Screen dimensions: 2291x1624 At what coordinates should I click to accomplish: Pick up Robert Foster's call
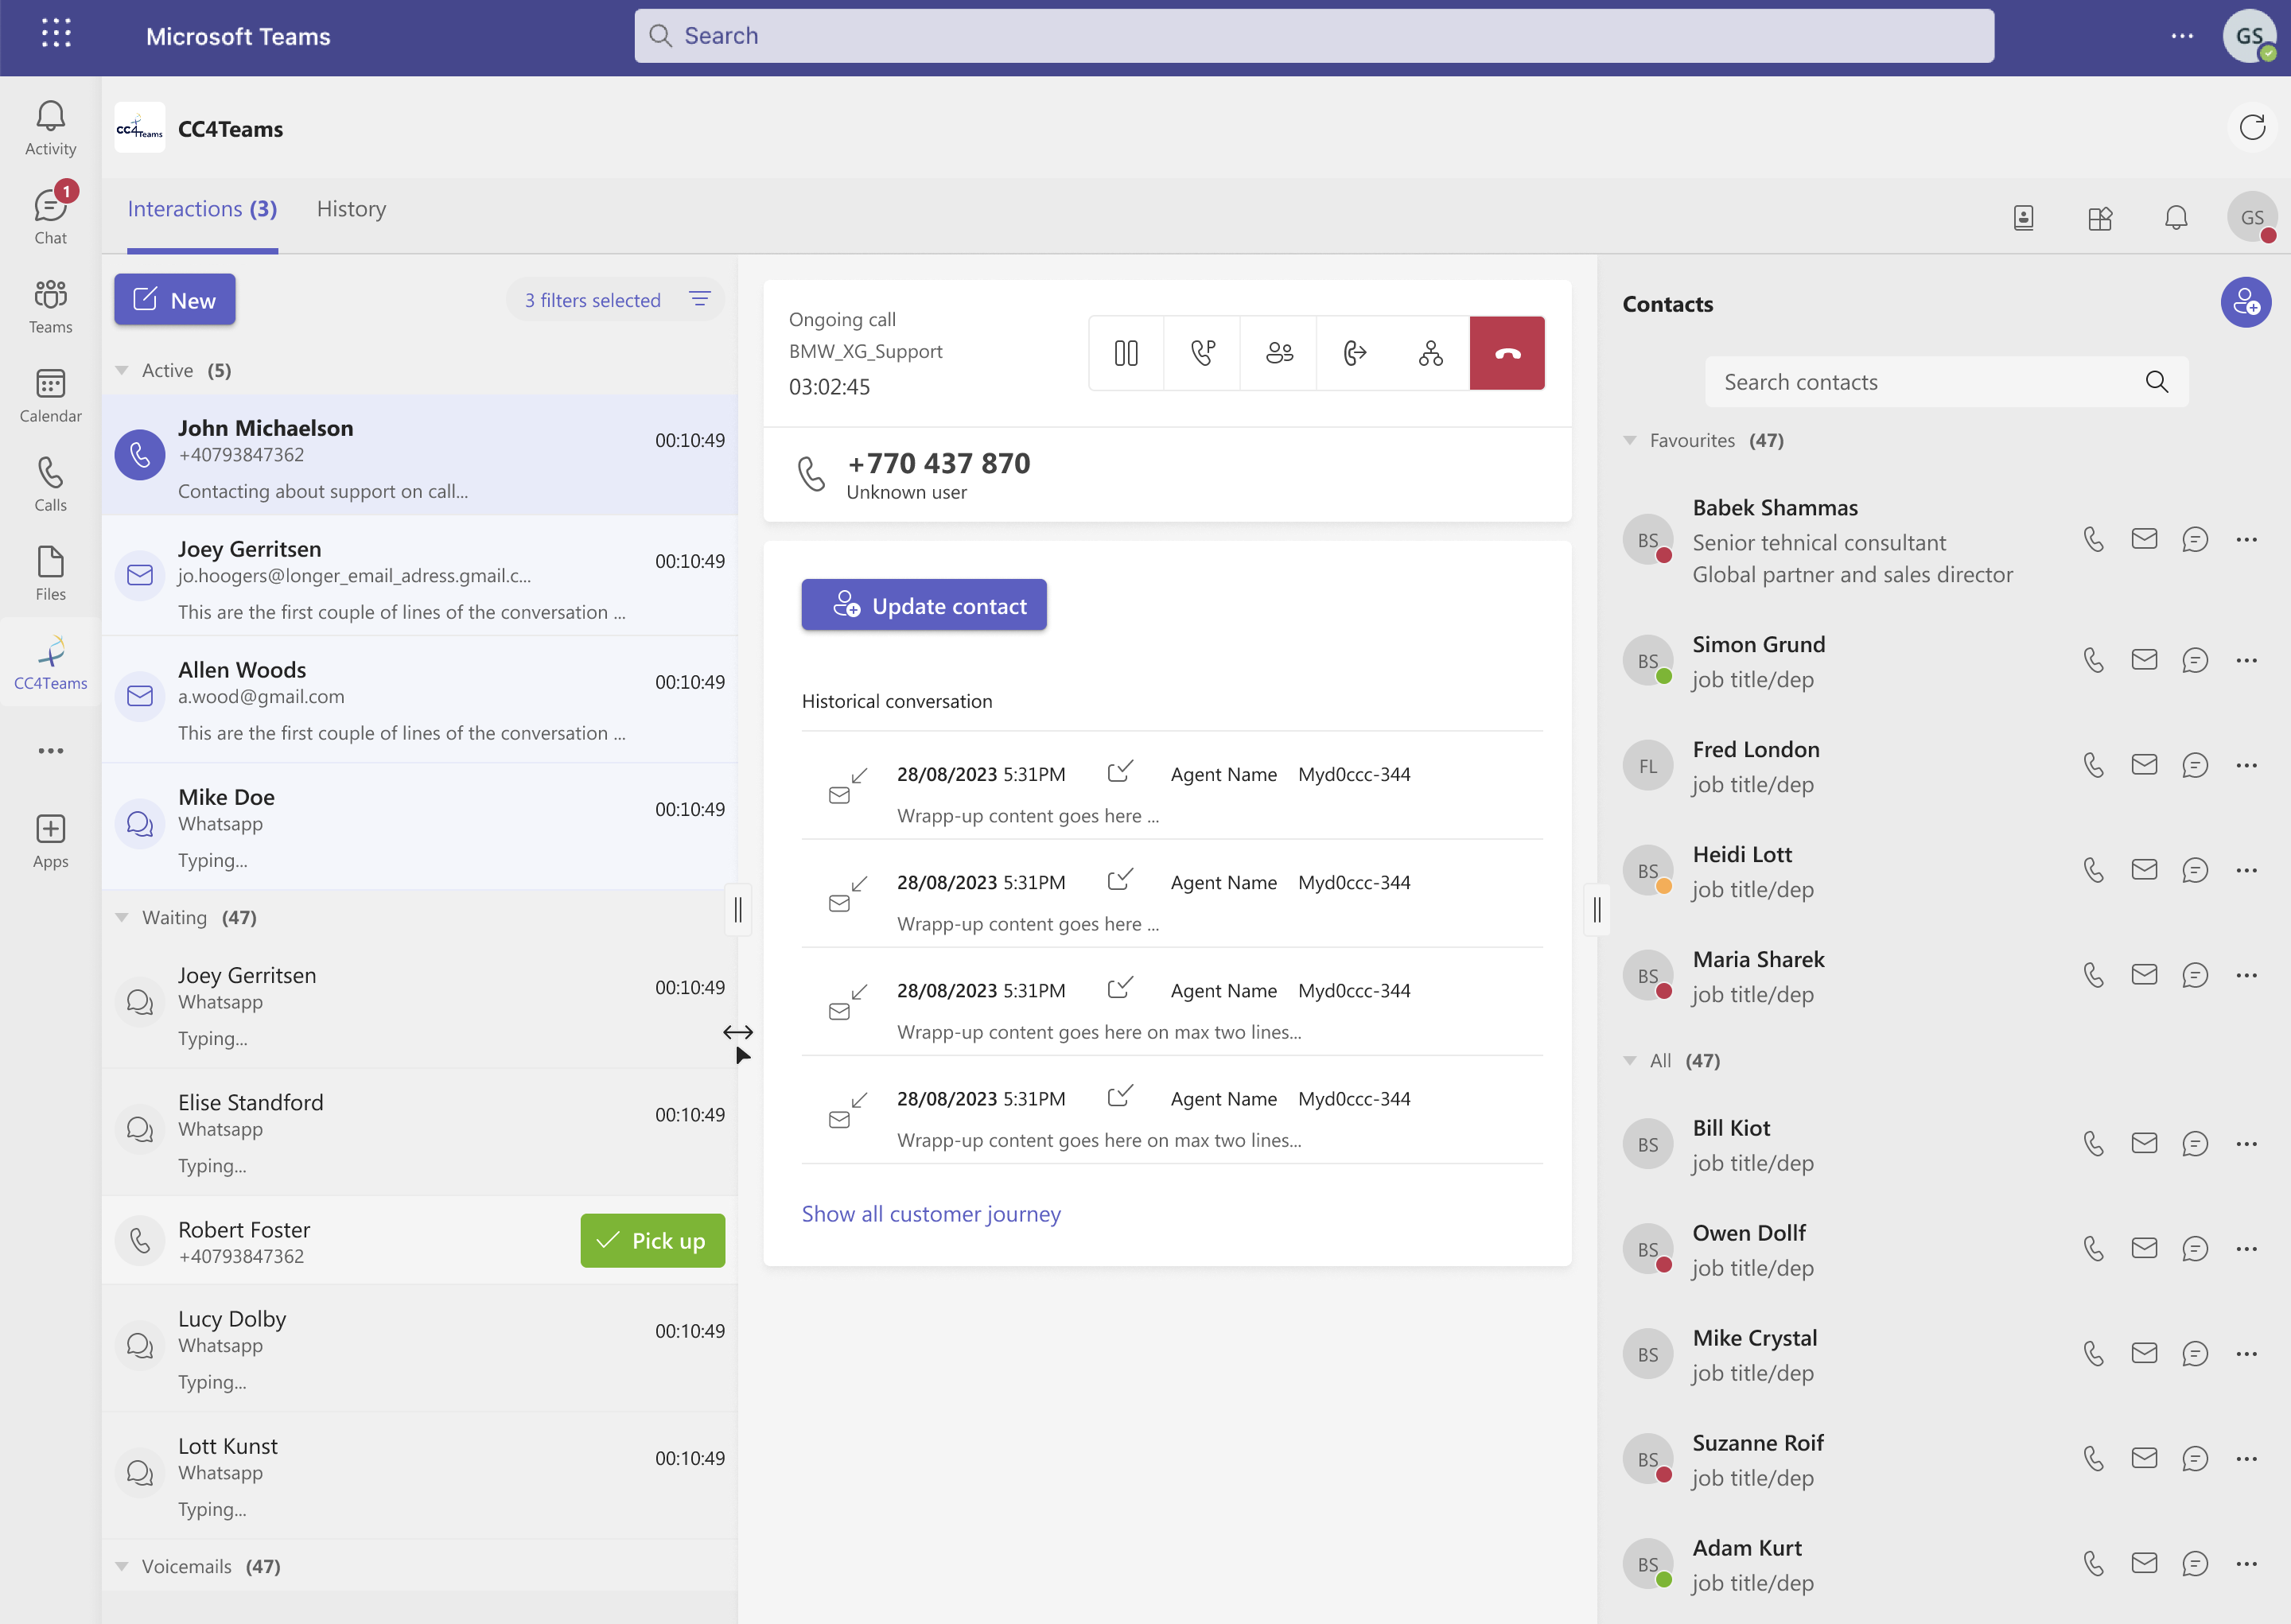(x=652, y=1241)
